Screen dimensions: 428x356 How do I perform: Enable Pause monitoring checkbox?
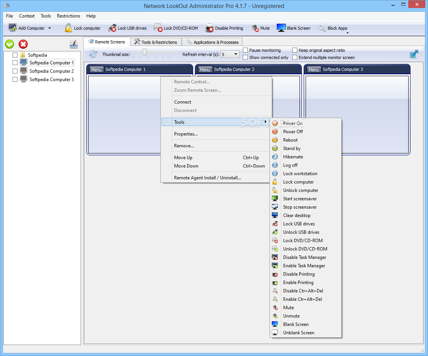(246, 50)
